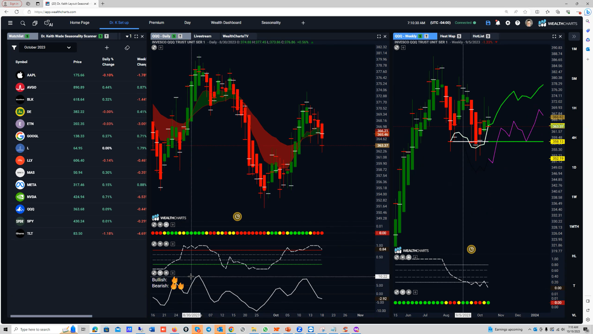The width and height of the screenshot is (593, 334).
Task: Move weekly dots pane up with arrow
Action: coord(409,292)
